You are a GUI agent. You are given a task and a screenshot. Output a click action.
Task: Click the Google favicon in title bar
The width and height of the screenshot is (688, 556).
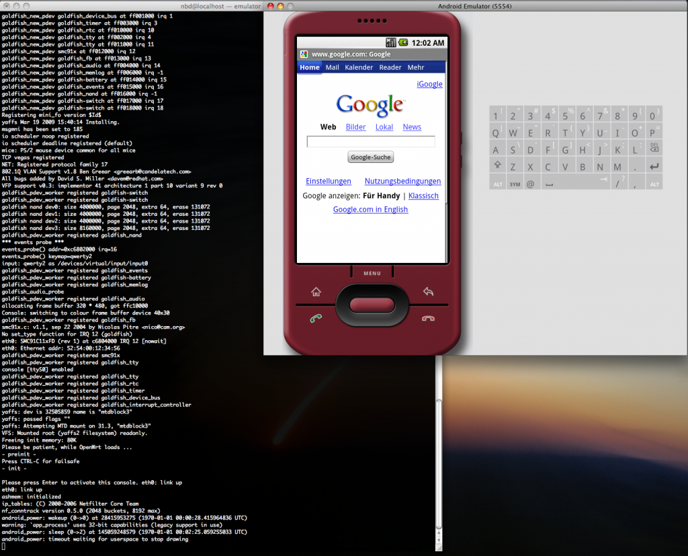point(304,54)
